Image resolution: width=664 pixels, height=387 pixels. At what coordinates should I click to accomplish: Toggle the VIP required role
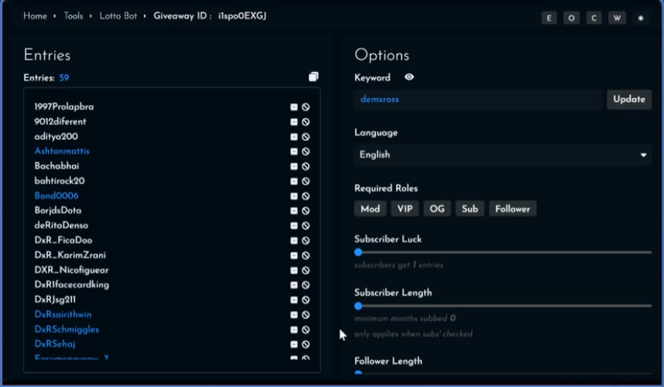click(405, 209)
